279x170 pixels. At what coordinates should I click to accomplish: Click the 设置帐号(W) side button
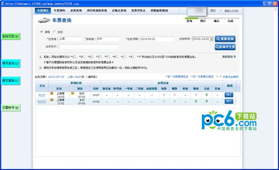click(11, 108)
